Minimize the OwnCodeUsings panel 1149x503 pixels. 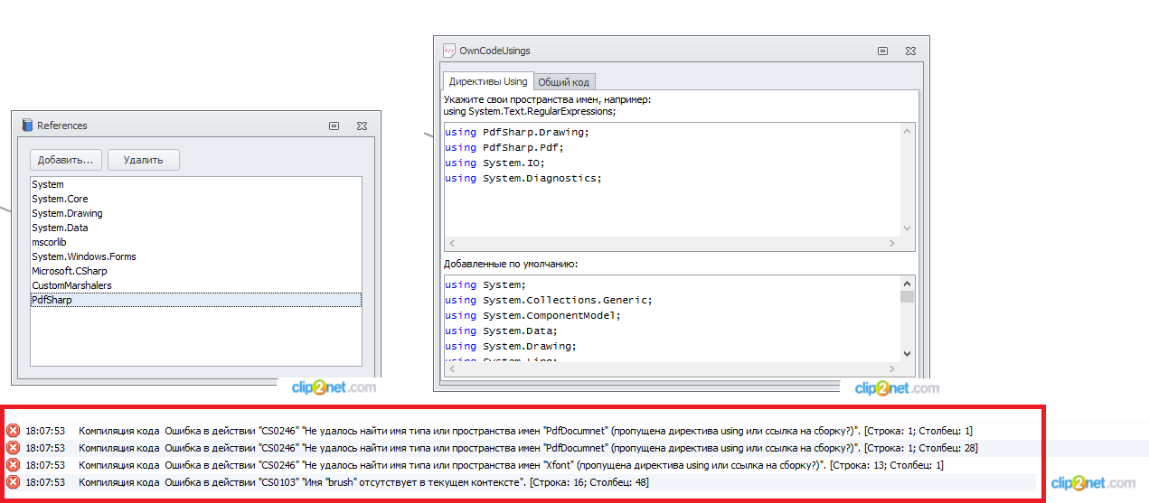[x=882, y=51]
